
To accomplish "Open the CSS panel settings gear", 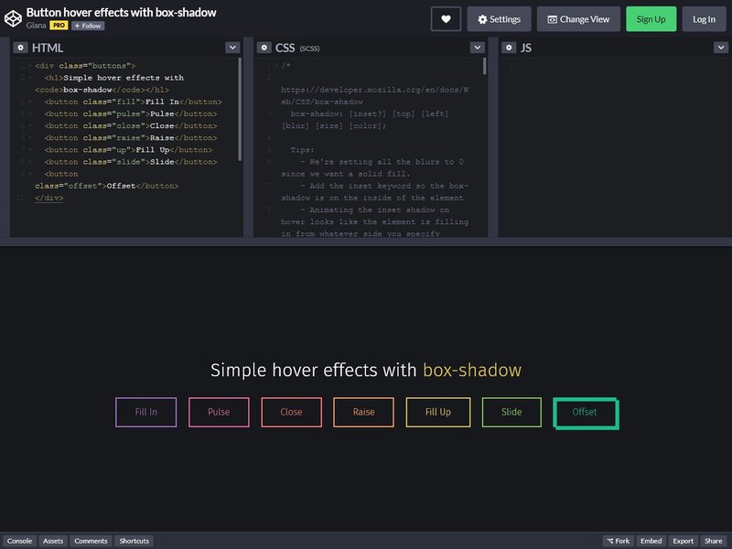I will [264, 46].
